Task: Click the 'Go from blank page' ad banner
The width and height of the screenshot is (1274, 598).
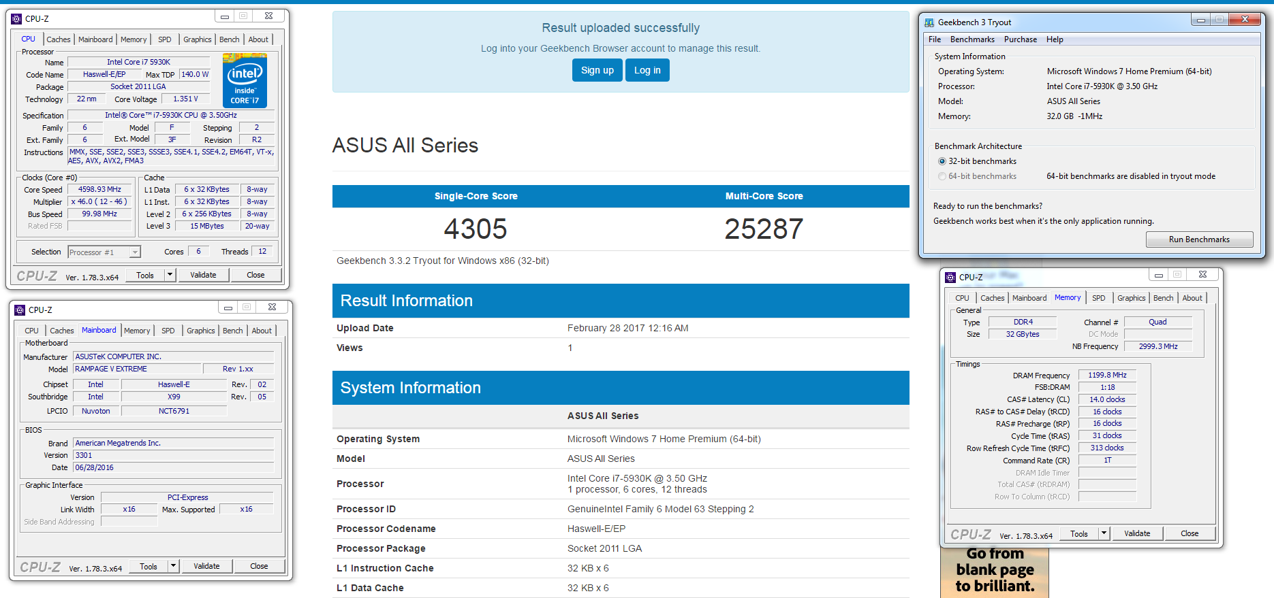Action: pyautogui.click(x=995, y=573)
